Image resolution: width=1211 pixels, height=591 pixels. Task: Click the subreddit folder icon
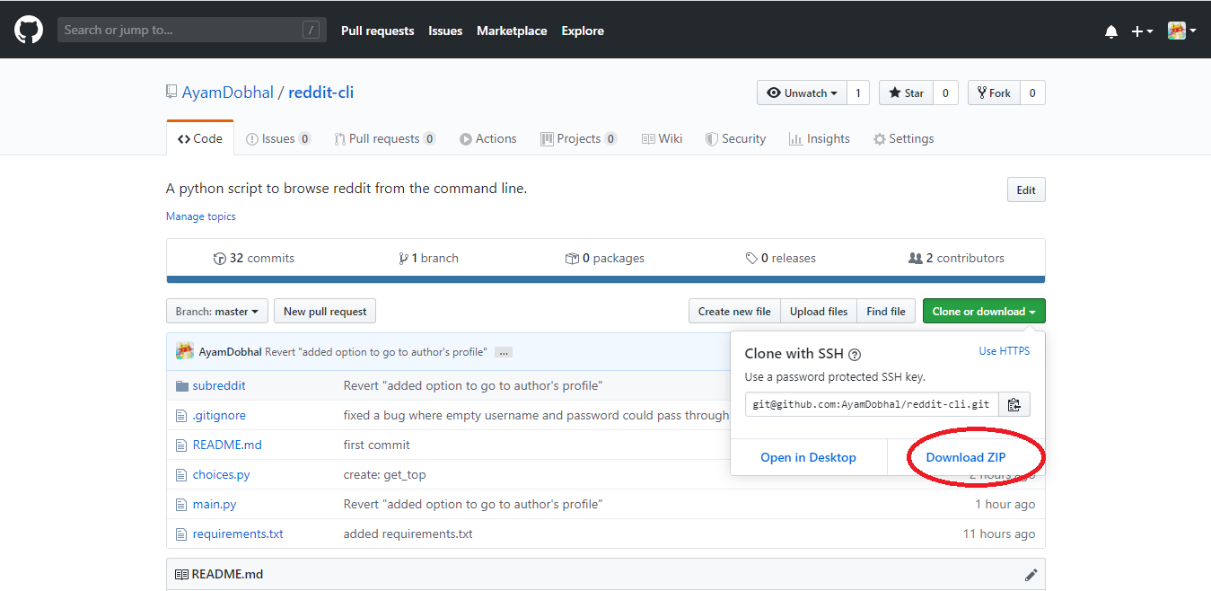pyautogui.click(x=182, y=385)
